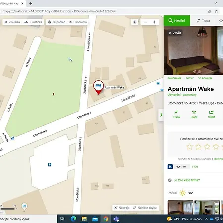This screenshot has width=223, height=223.
Task: Open 3D POHLED link under the photo
Action: click(205, 78)
